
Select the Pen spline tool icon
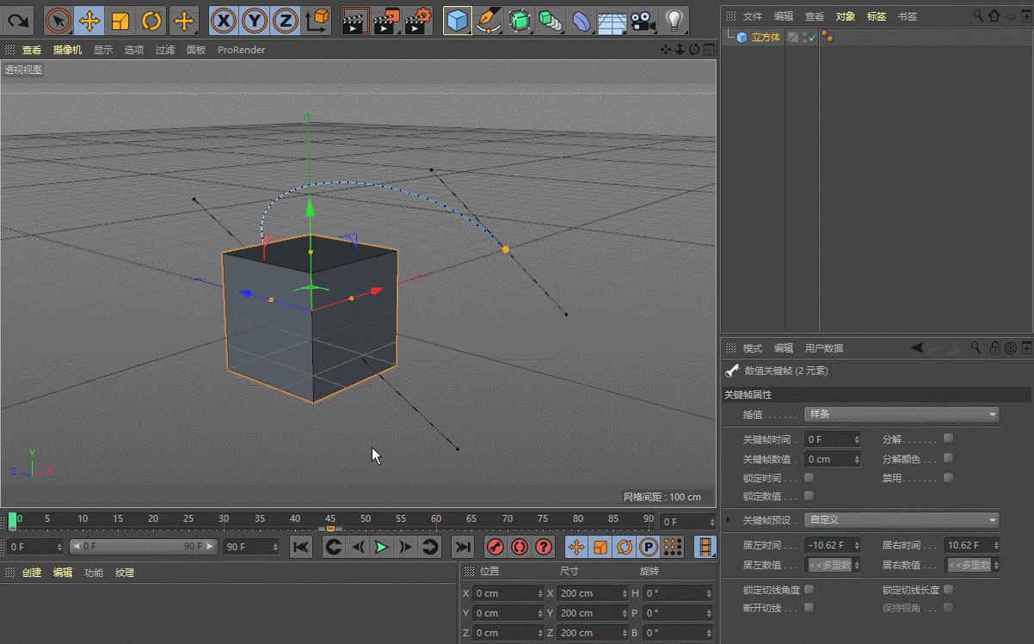[x=488, y=19]
